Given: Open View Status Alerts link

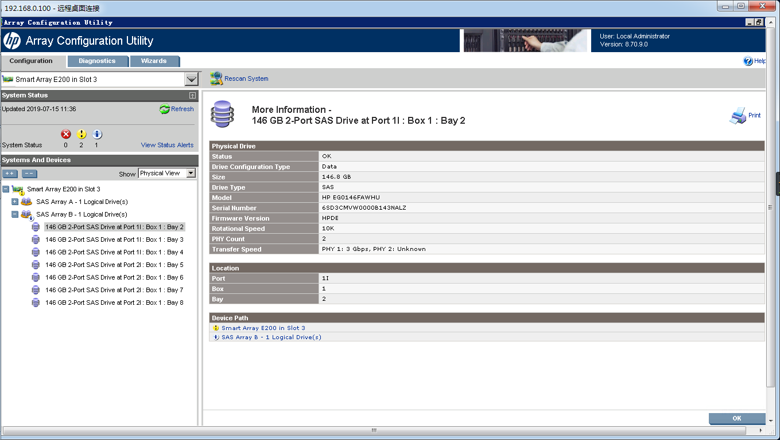Looking at the screenshot, I should (167, 145).
